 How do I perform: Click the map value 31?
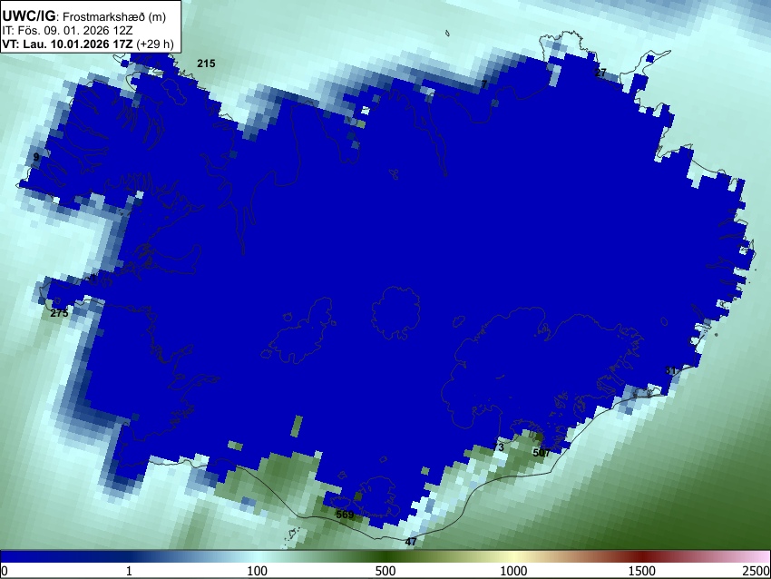click(670, 370)
